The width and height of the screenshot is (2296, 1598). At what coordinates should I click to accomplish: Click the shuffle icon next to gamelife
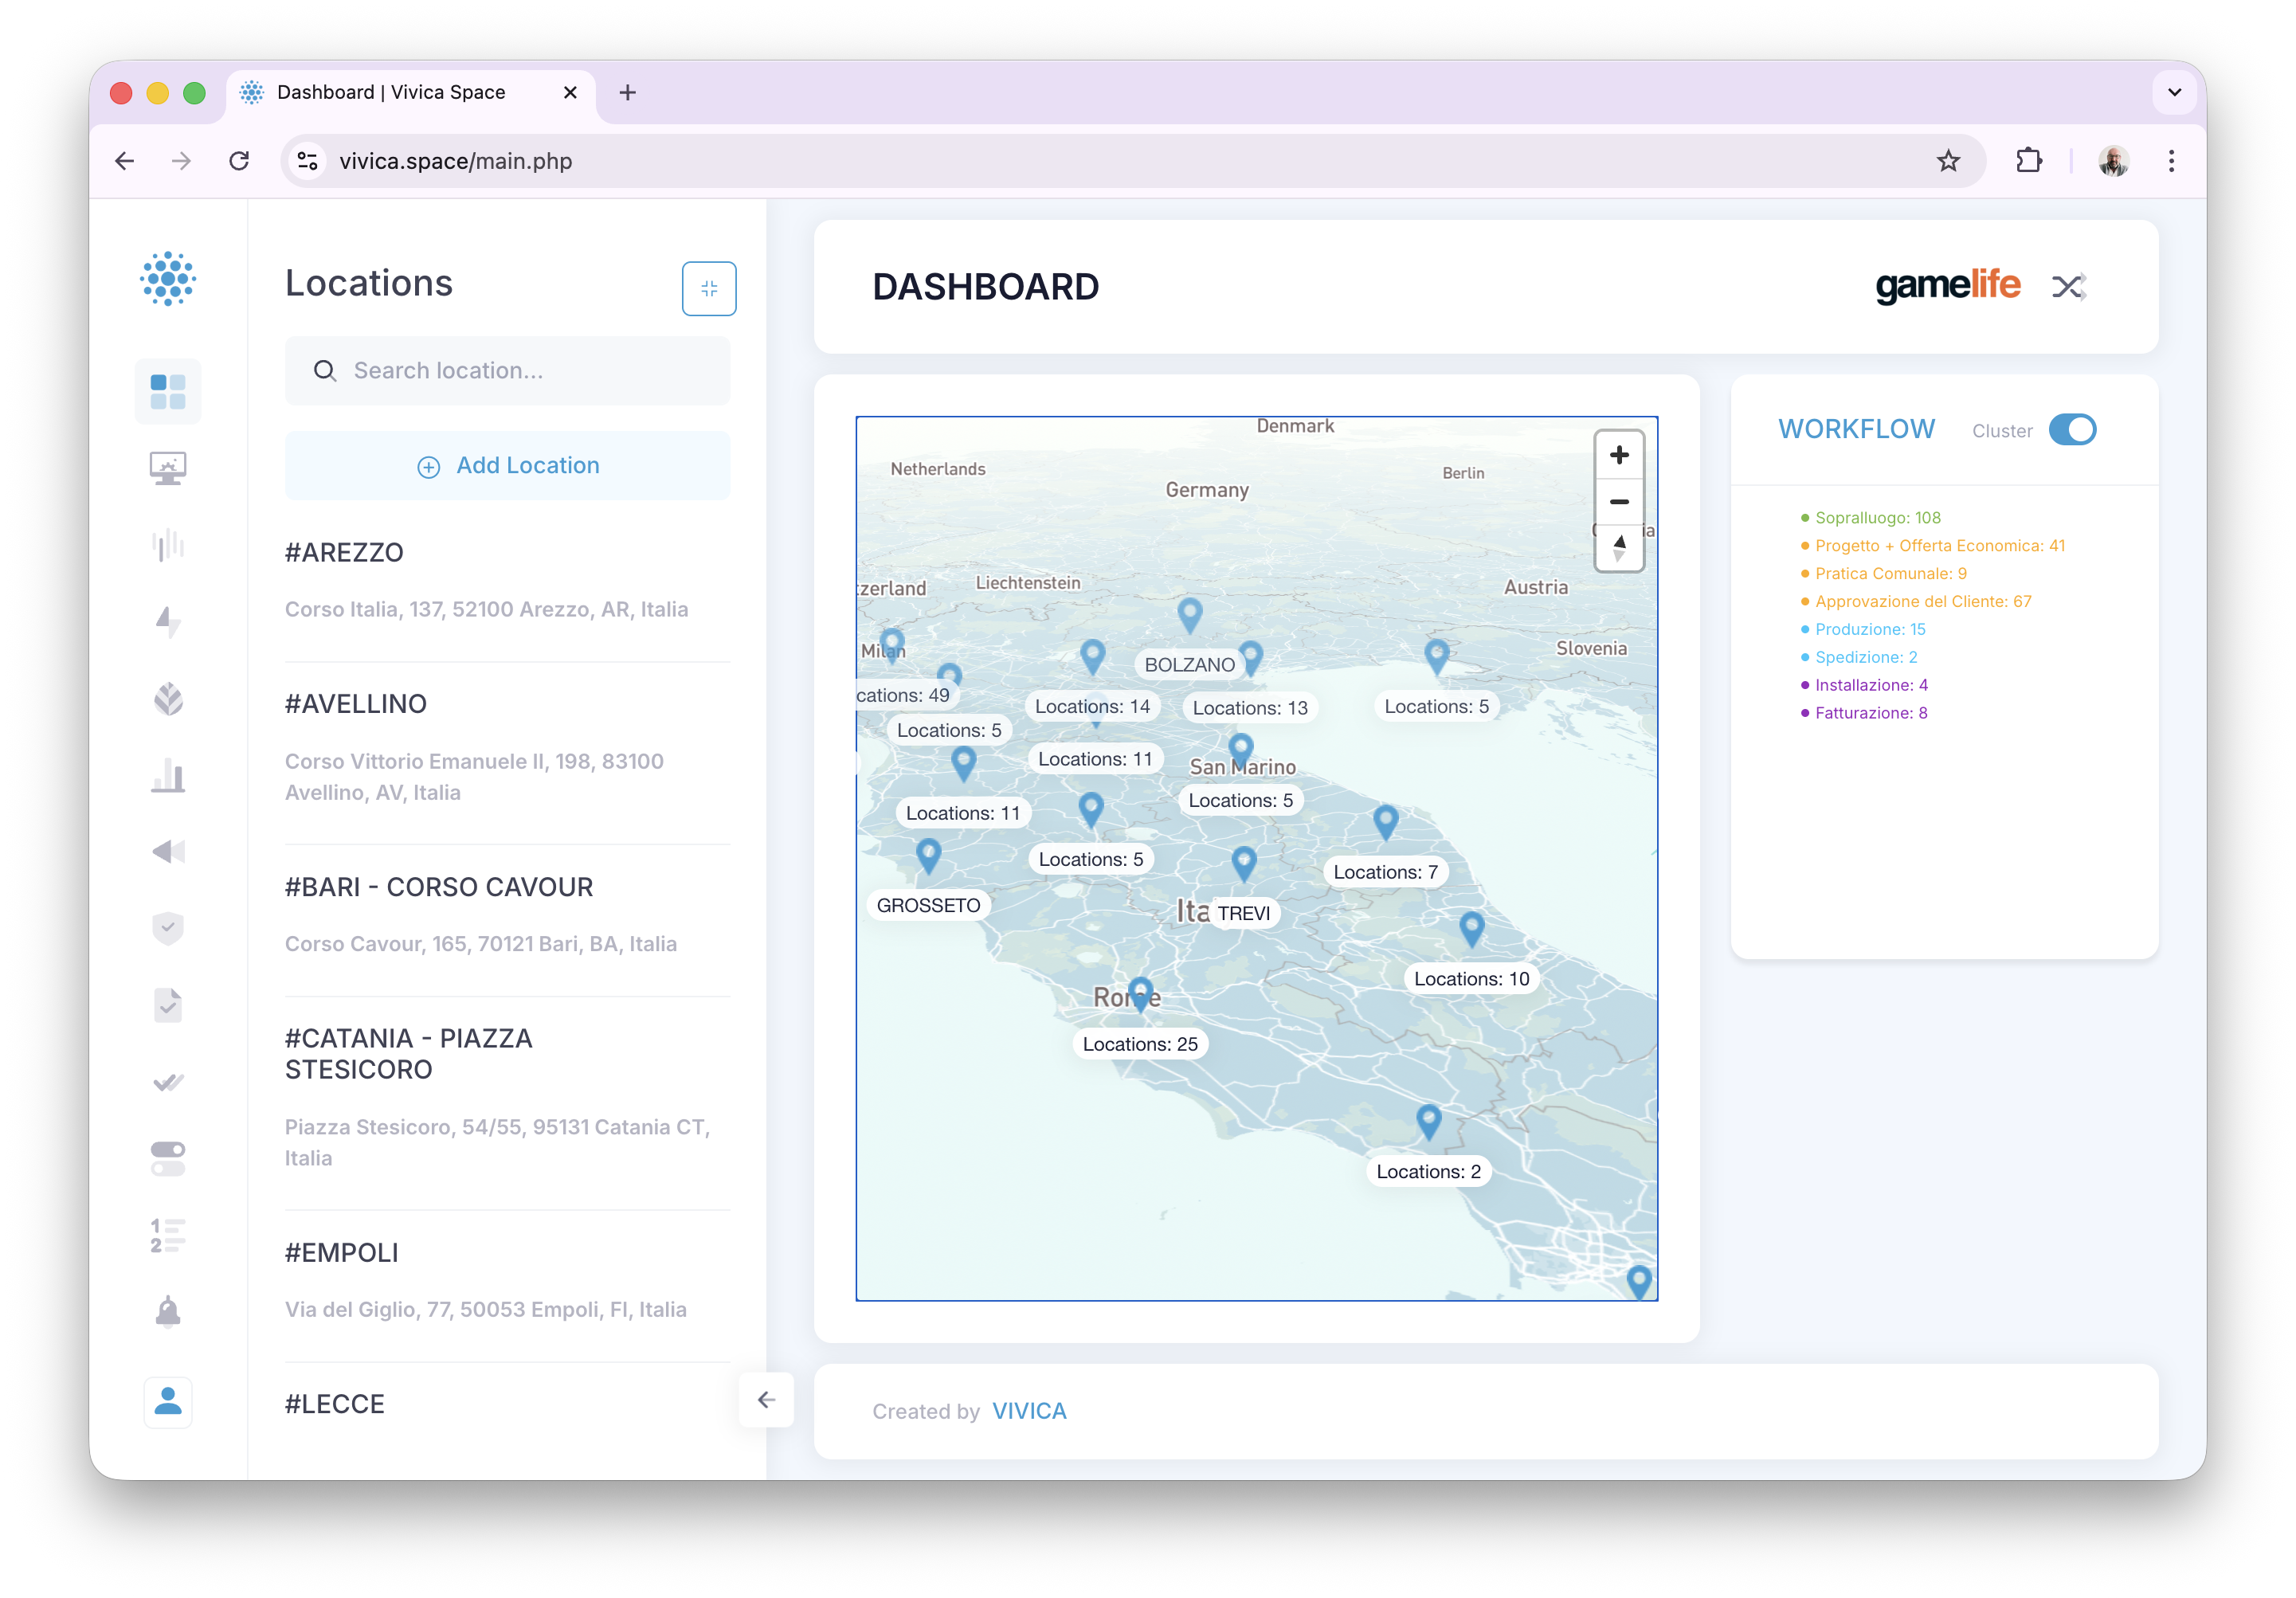(x=2068, y=287)
